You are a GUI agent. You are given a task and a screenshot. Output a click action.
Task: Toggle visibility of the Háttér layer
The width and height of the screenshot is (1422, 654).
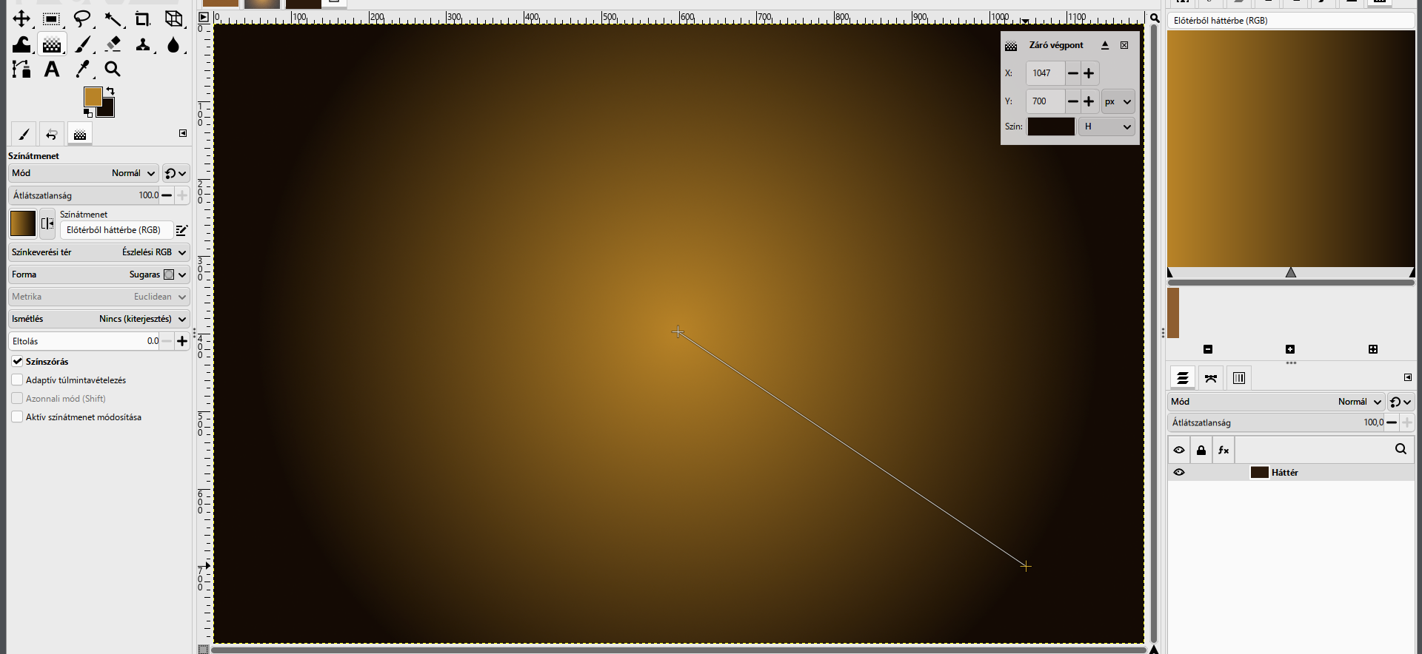[1179, 472]
